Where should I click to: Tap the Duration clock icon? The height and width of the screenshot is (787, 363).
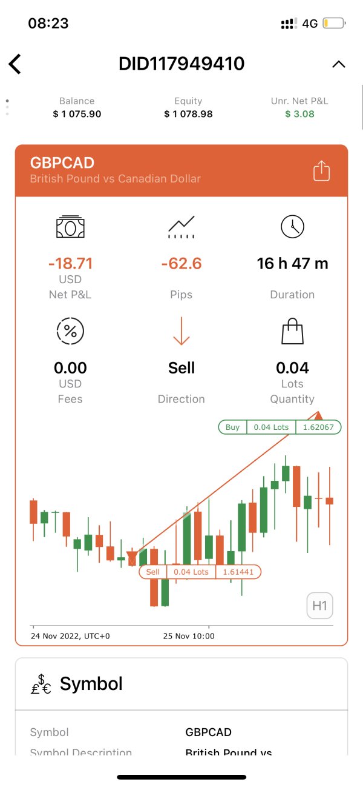point(293,227)
